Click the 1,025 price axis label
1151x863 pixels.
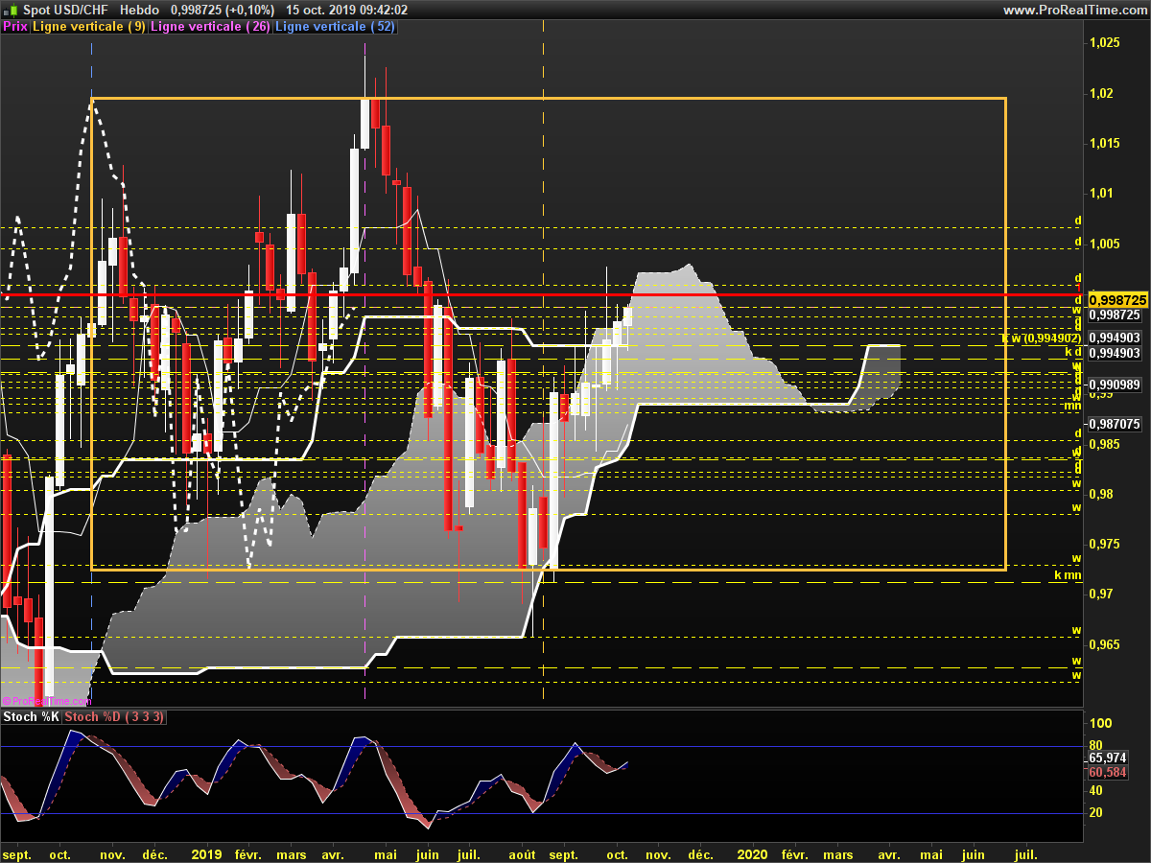(1106, 43)
